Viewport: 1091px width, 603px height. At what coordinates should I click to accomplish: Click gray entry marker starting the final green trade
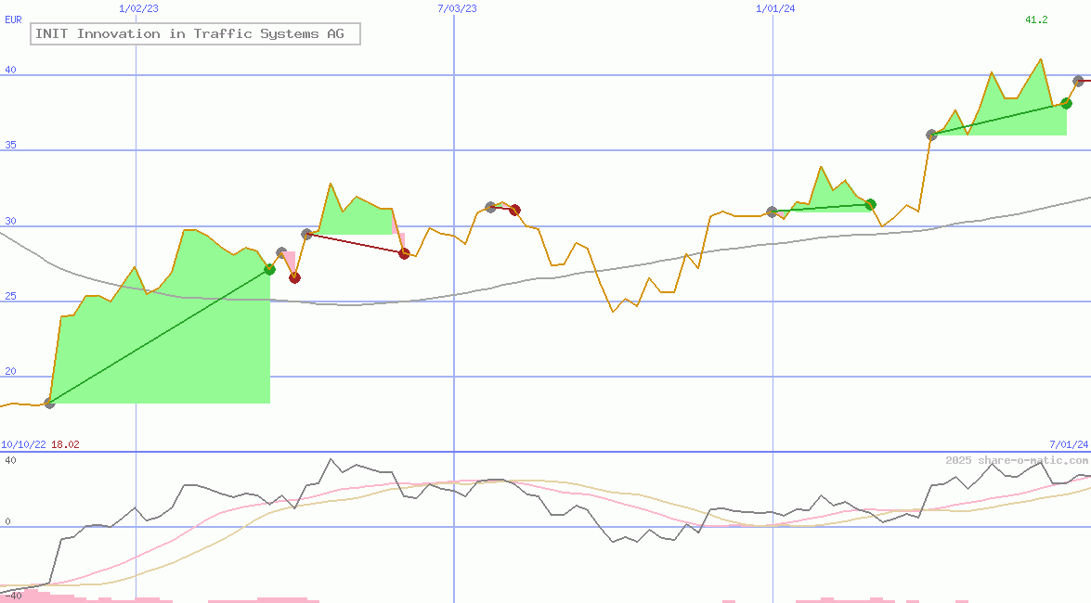coord(931,135)
